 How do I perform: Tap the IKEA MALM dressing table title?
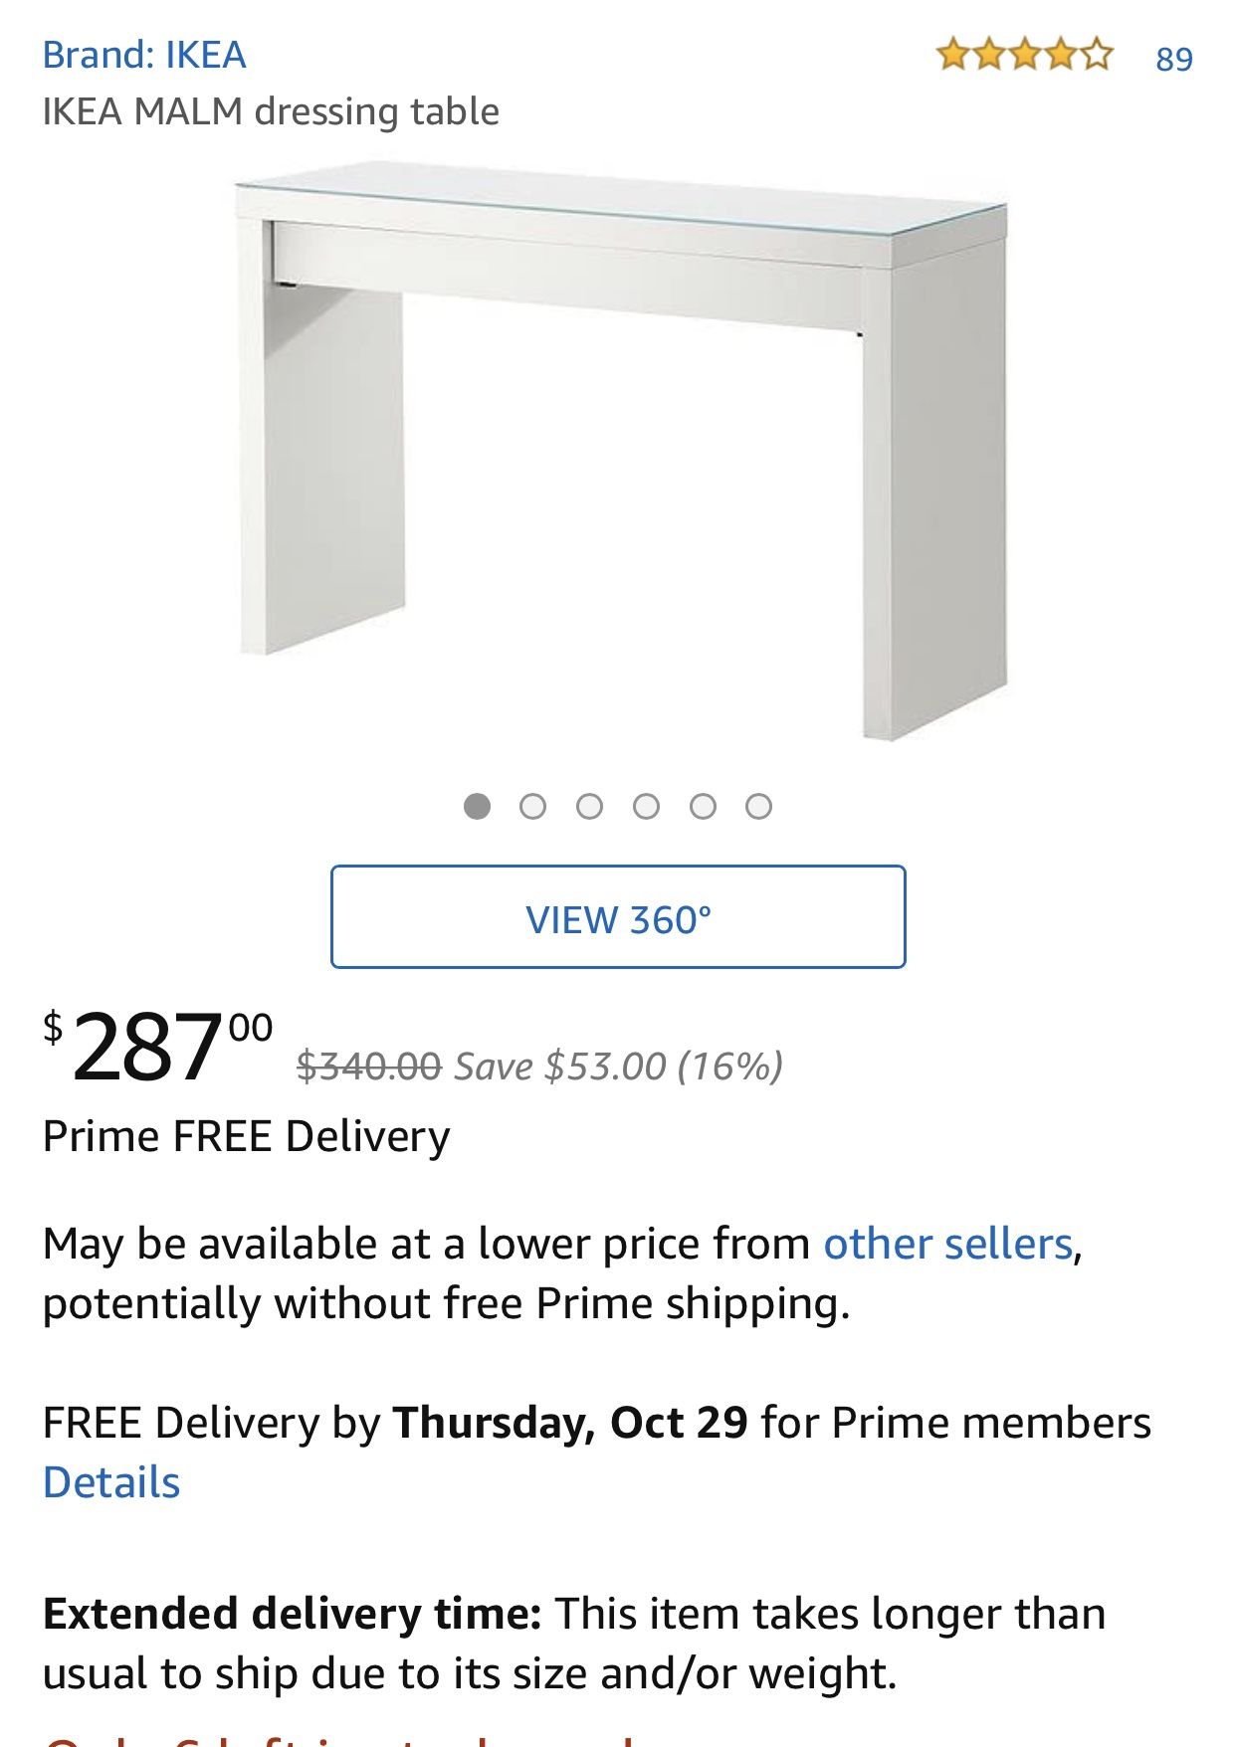271,111
